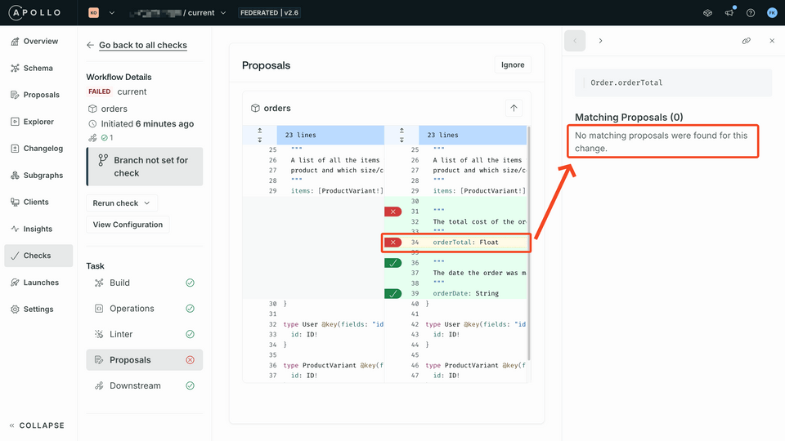The height and width of the screenshot is (441, 785).
Task: Click the Matching Proposals (0) heading
Action: point(629,117)
